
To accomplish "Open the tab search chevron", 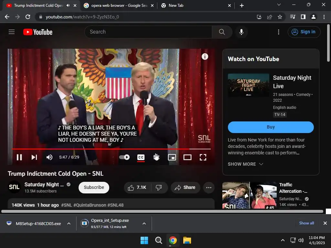I will click(x=279, y=5).
